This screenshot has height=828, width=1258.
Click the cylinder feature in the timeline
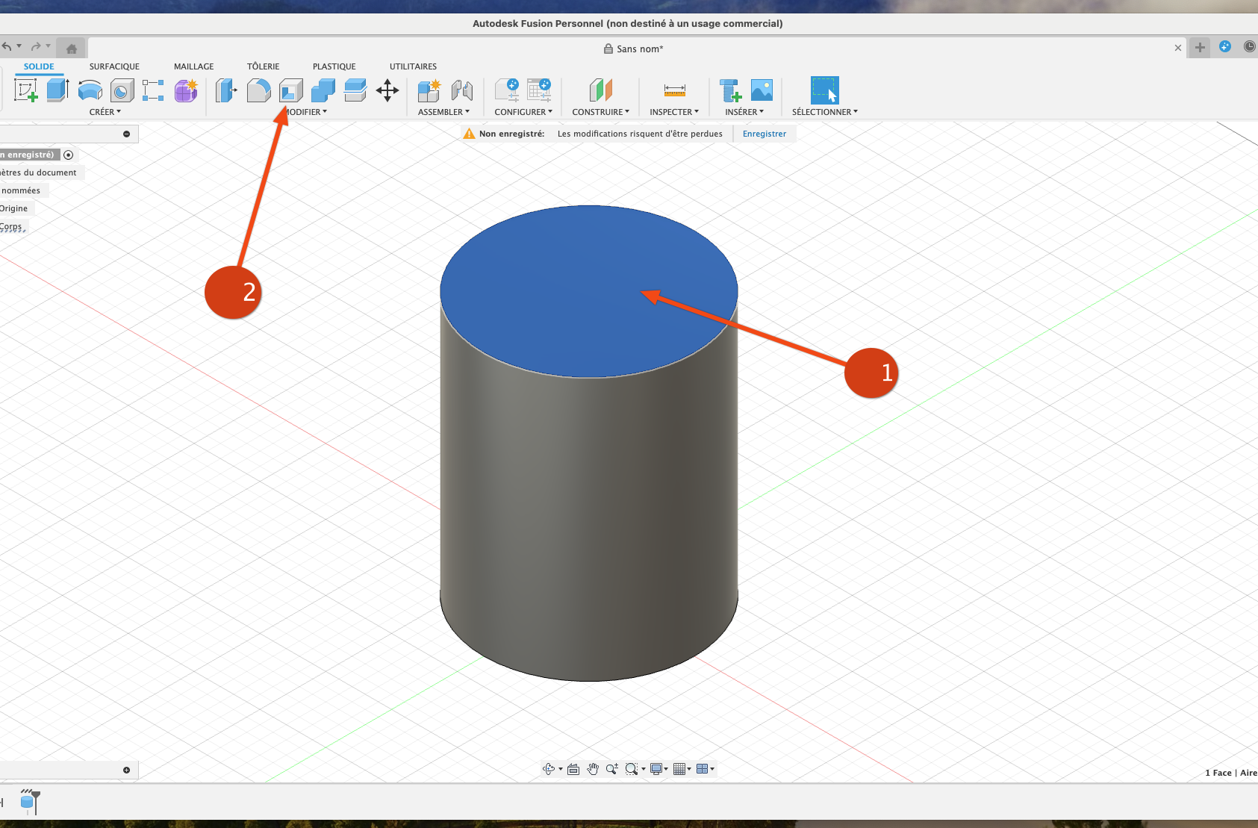[x=28, y=803]
